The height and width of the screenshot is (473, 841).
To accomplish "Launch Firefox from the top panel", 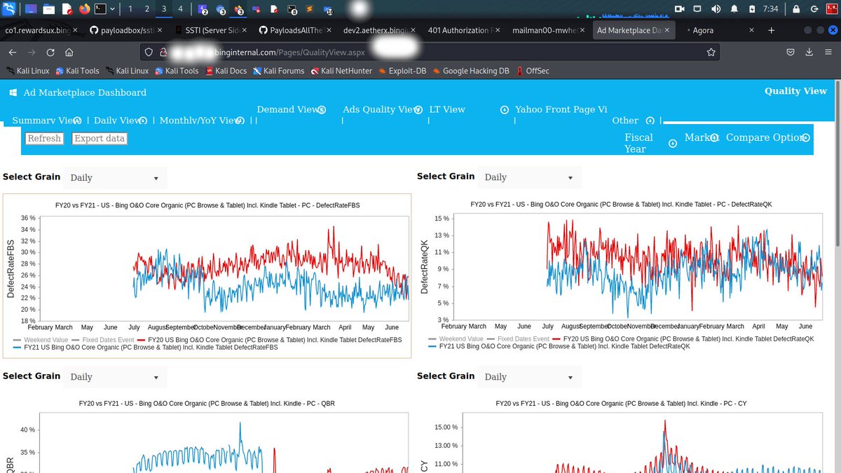I will click(85, 9).
